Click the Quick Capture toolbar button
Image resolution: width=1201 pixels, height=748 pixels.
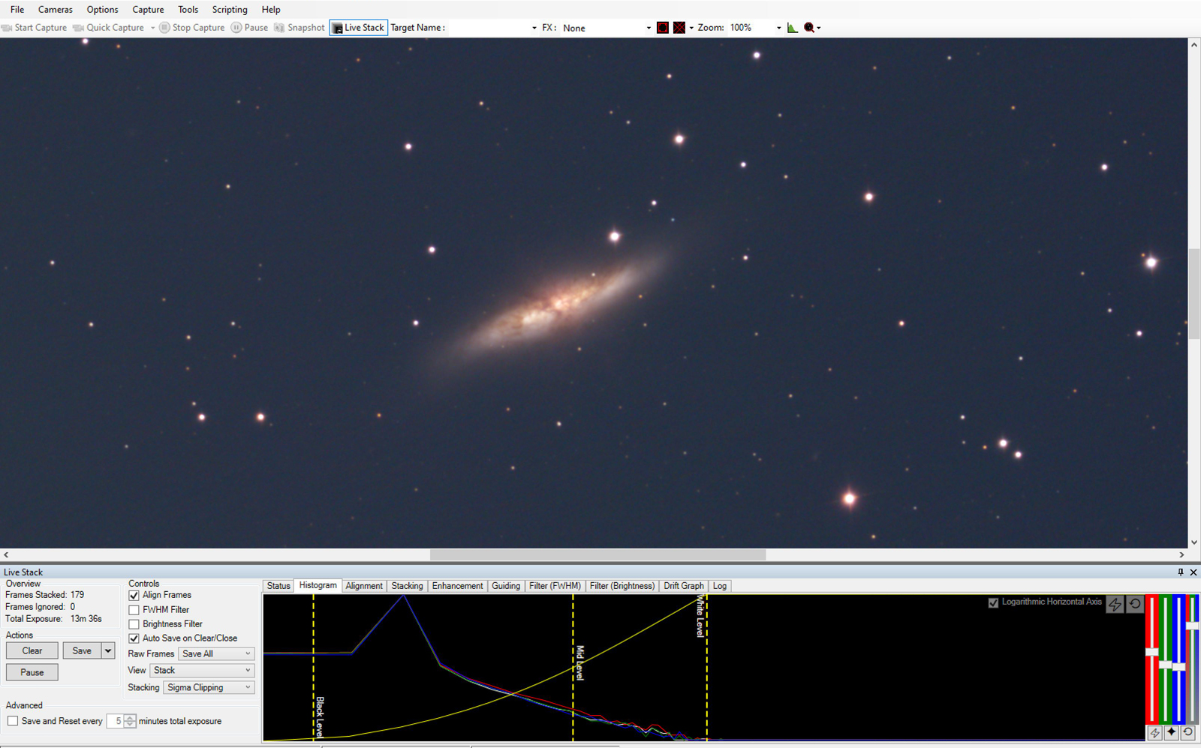(x=109, y=28)
